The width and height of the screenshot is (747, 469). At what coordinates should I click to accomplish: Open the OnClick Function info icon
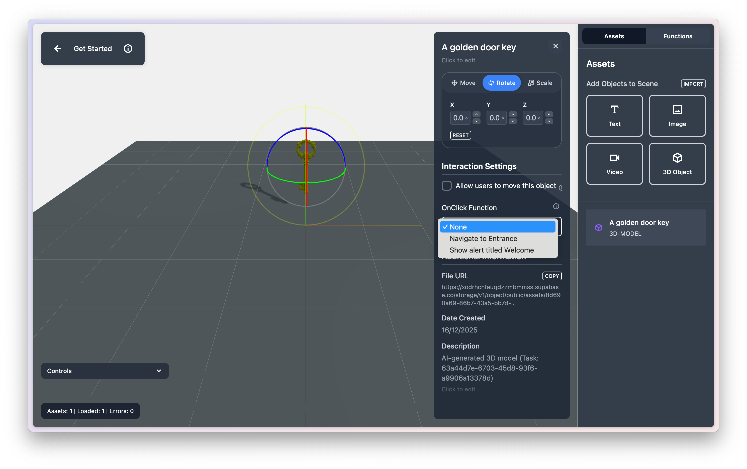click(x=556, y=206)
